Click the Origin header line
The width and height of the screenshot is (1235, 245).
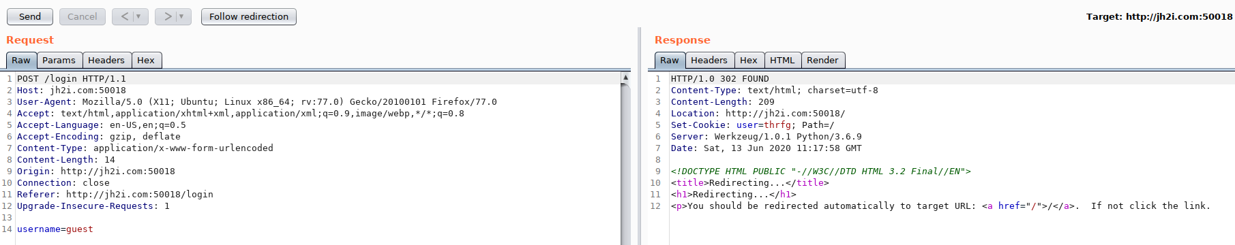coord(96,171)
